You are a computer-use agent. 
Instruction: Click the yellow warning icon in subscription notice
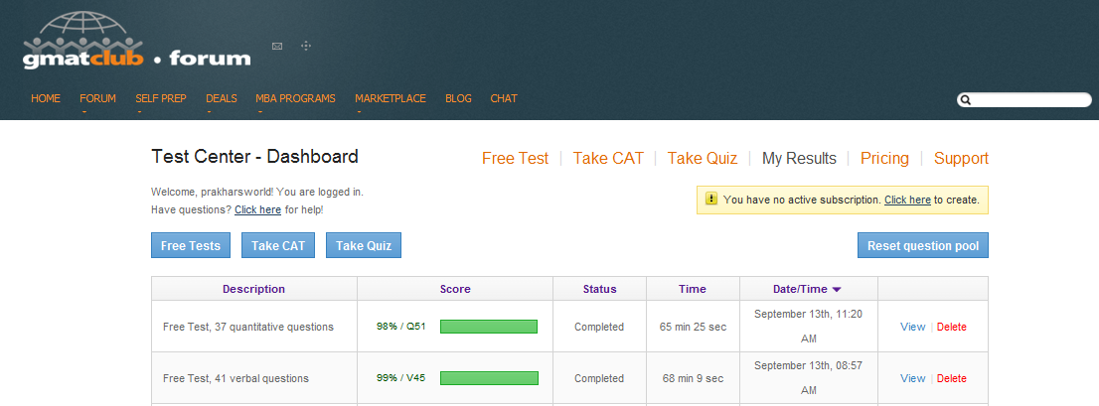[711, 199]
